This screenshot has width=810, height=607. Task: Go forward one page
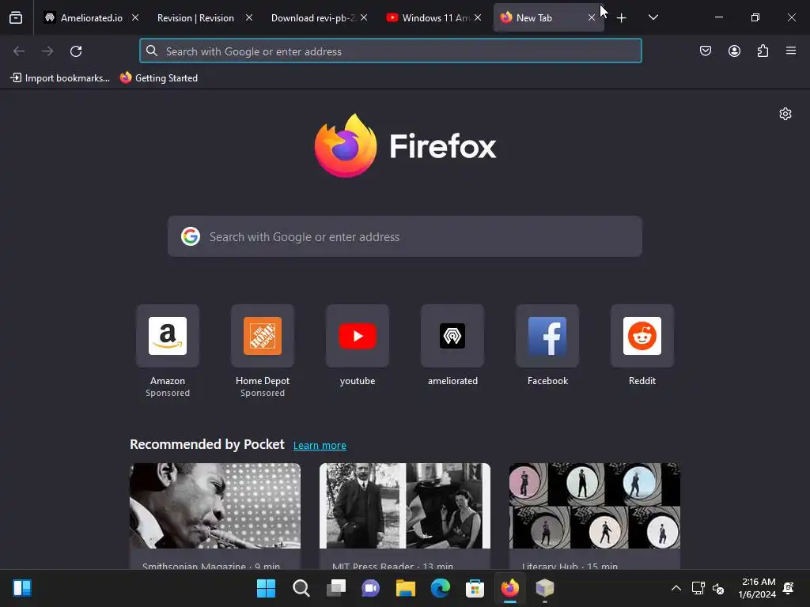coord(47,51)
